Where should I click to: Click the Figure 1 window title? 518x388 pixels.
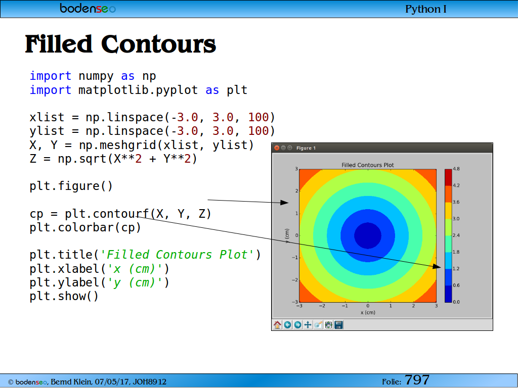coord(306,148)
